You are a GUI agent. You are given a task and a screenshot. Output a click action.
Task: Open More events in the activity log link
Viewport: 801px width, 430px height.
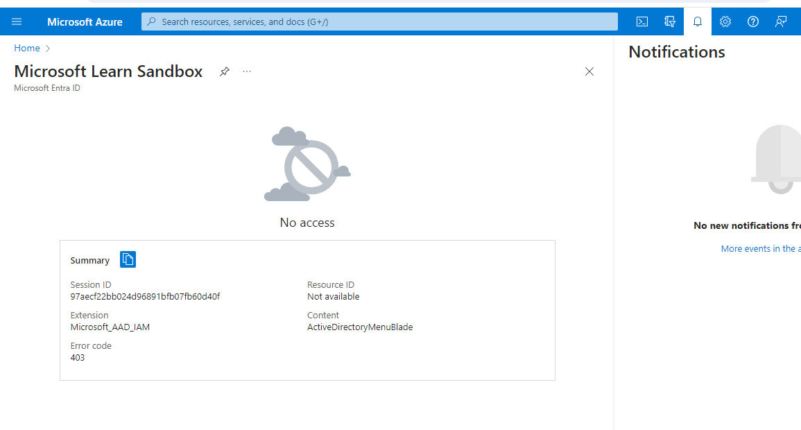(x=761, y=249)
